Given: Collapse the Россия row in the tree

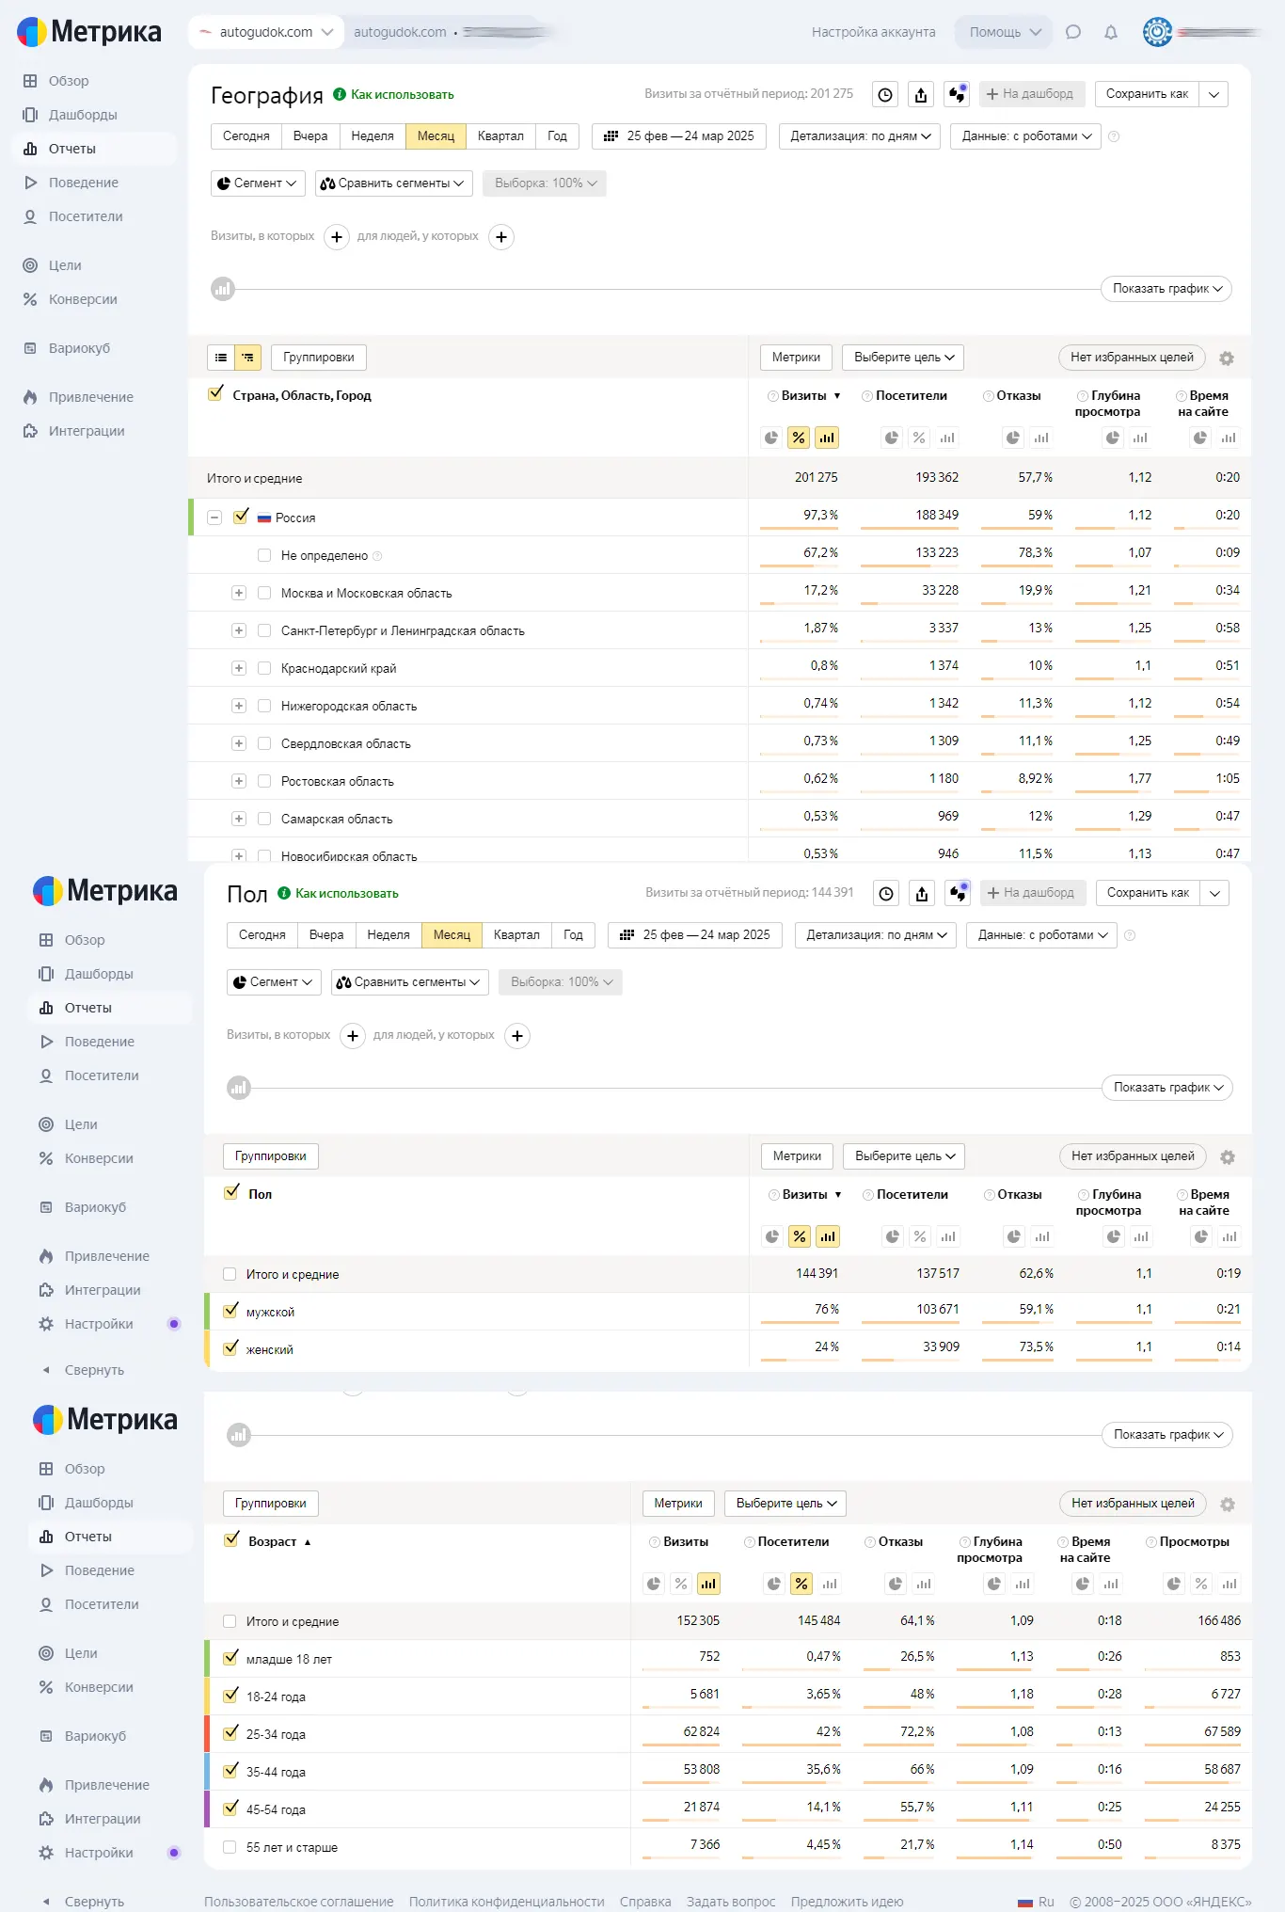Looking at the screenshot, I should [x=214, y=518].
